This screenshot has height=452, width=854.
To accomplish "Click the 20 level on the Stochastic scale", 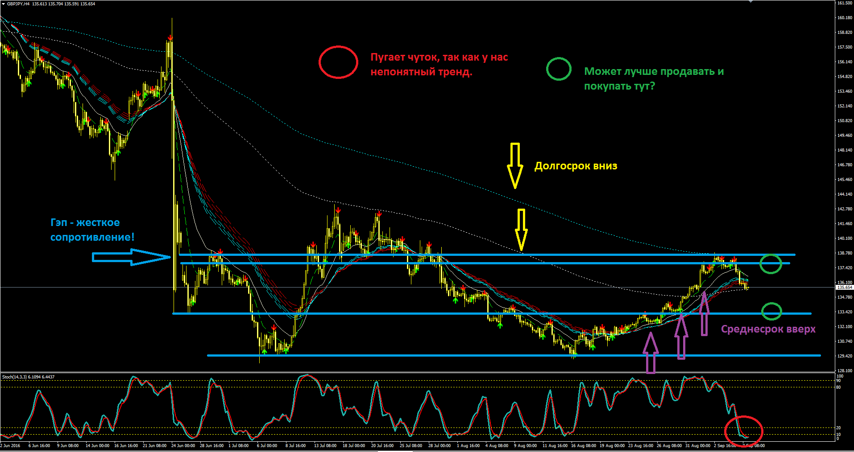I will (x=839, y=428).
